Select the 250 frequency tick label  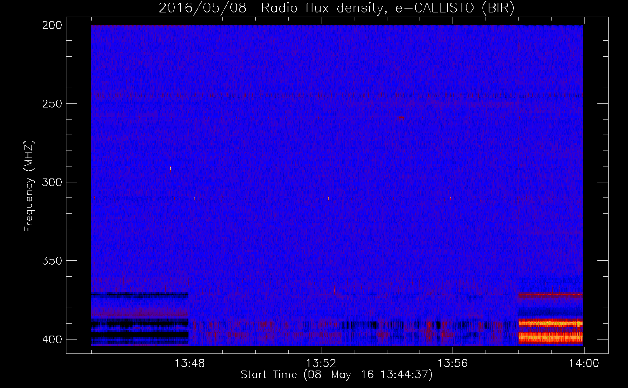pyautogui.click(x=52, y=104)
